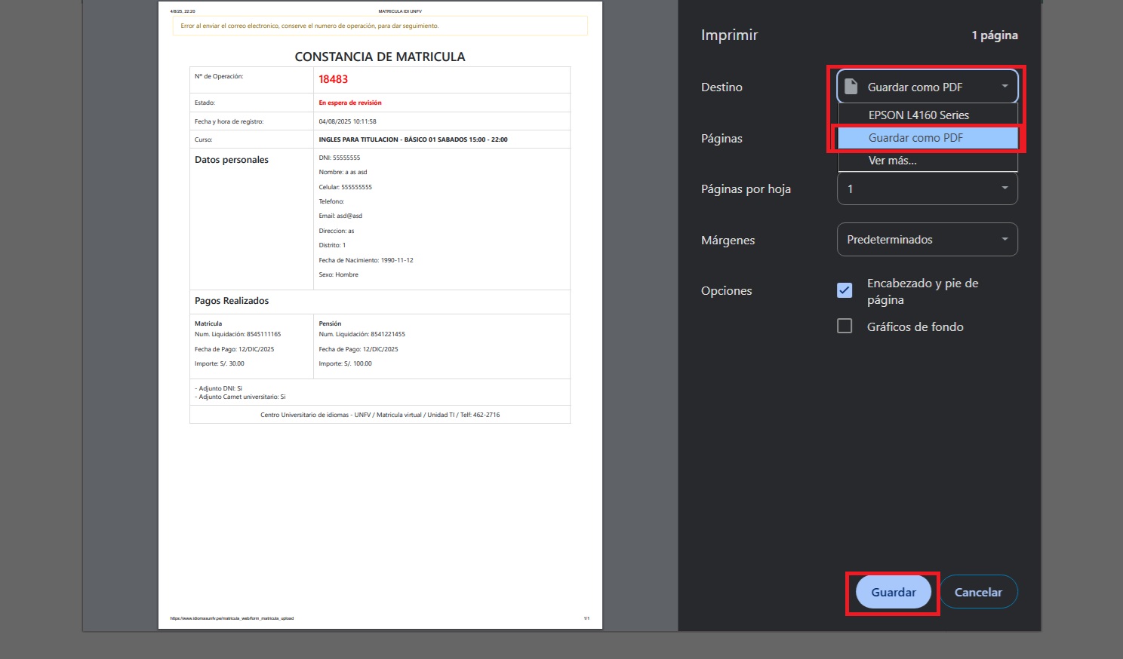Click the arrow on the Márgenes field
The height and width of the screenshot is (659, 1123).
coord(1005,240)
